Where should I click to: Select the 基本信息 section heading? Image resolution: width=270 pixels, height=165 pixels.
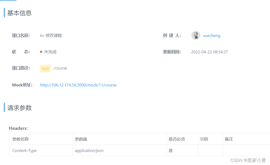tap(19, 13)
